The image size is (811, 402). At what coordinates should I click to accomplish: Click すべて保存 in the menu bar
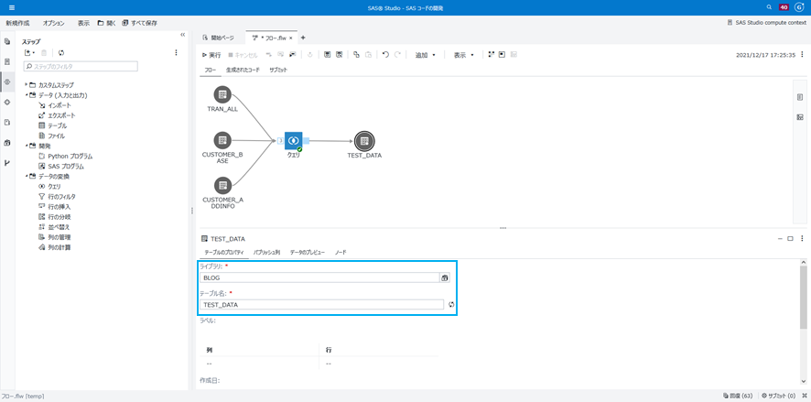pyautogui.click(x=140, y=23)
